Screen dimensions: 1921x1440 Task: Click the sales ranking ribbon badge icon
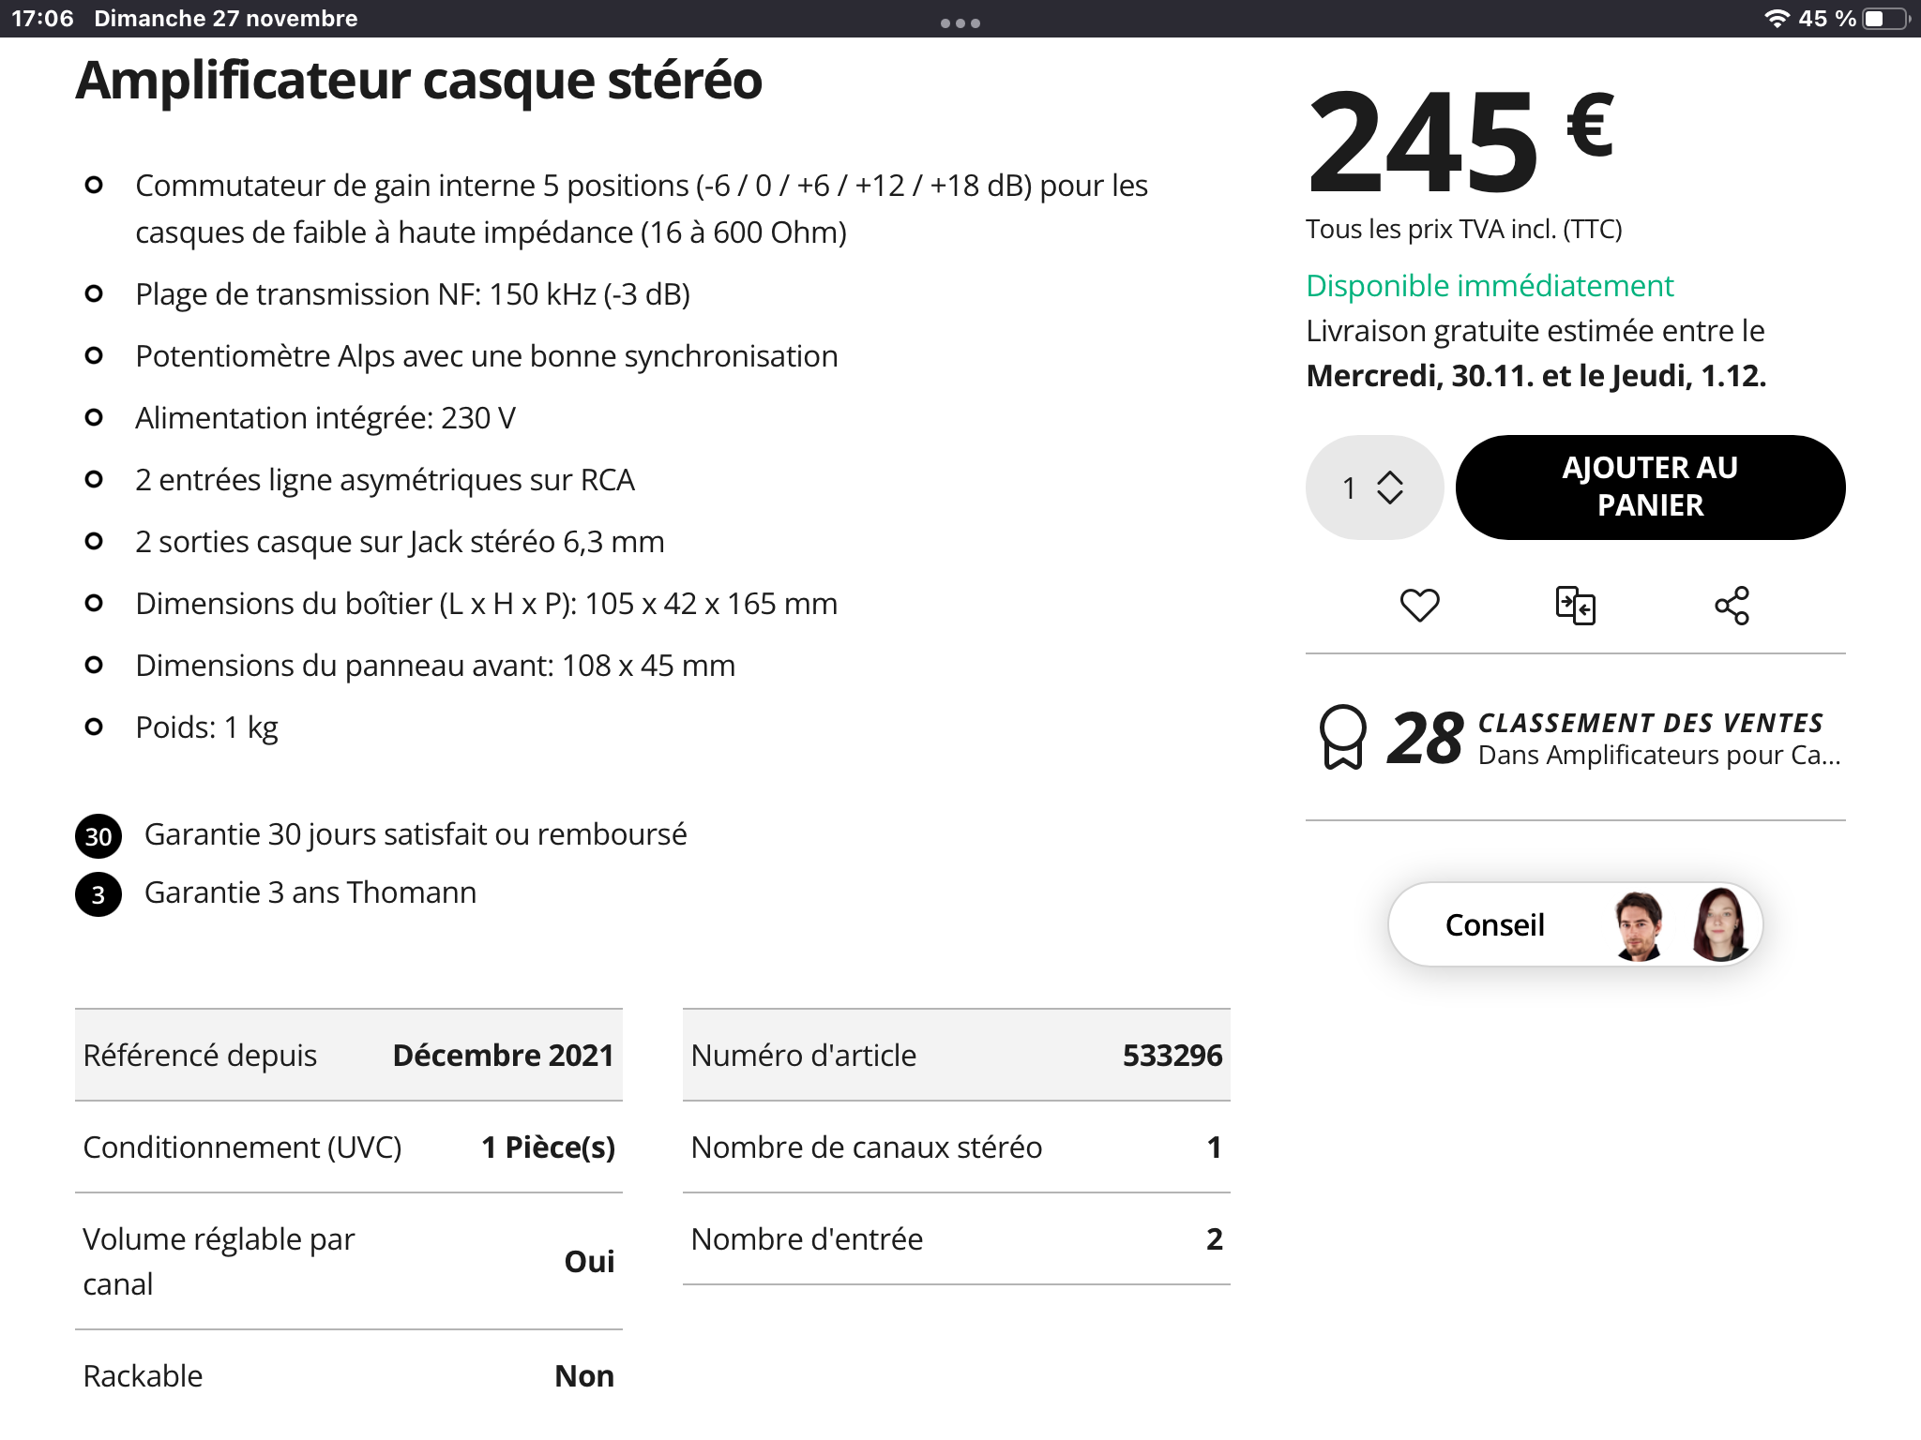(1342, 737)
